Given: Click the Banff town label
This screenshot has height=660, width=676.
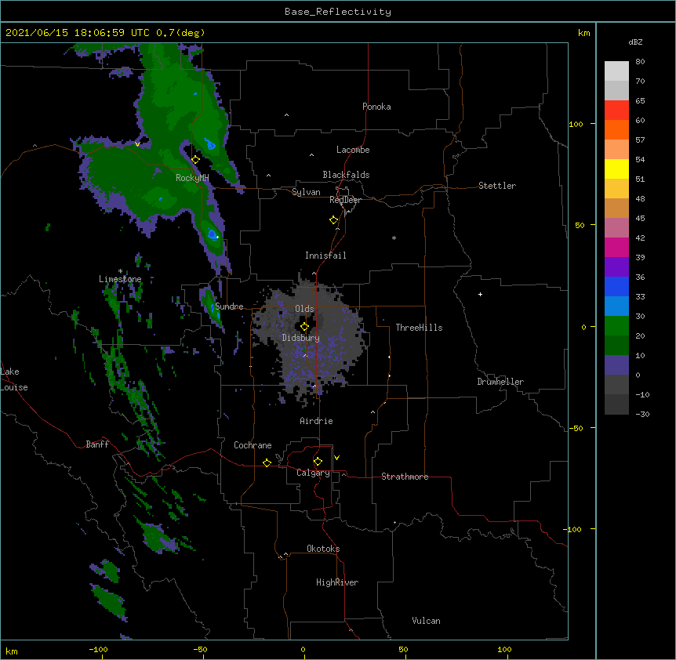Looking at the screenshot, I should [97, 444].
